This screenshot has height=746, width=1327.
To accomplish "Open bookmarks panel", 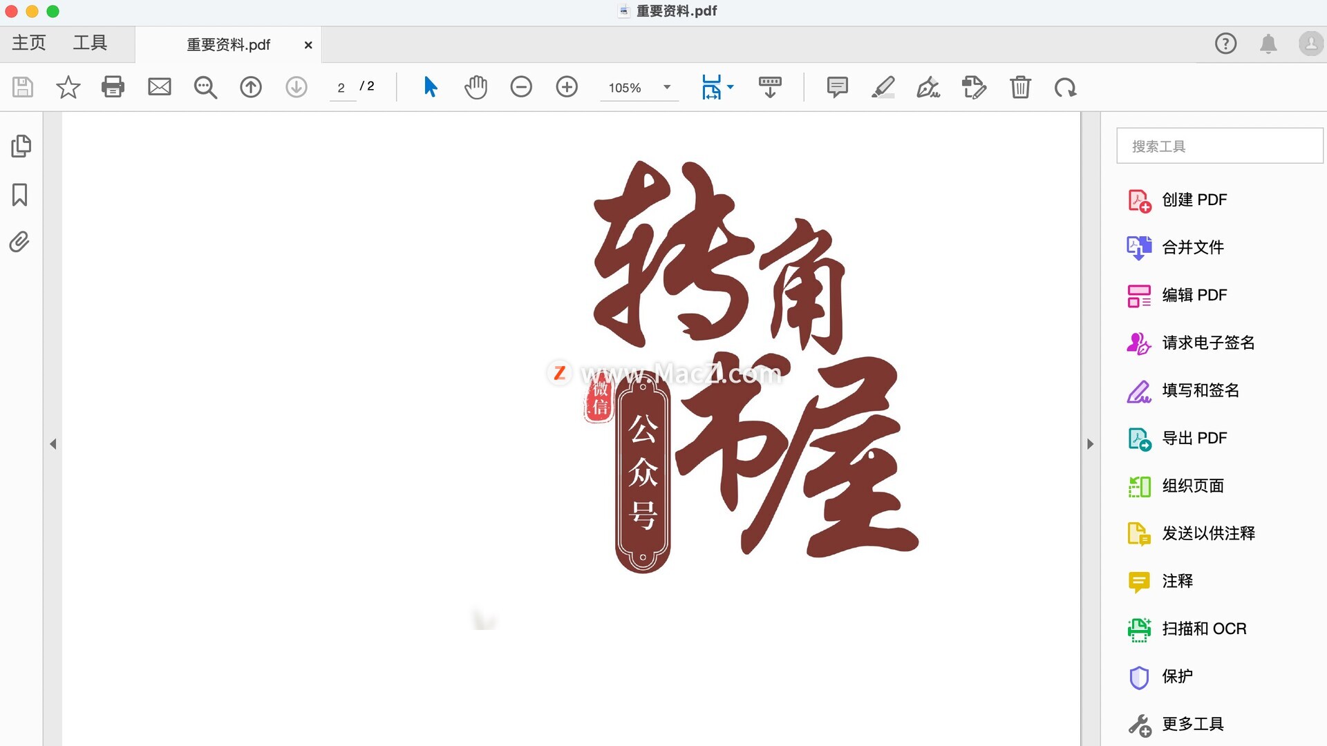I will click(20, 195).
